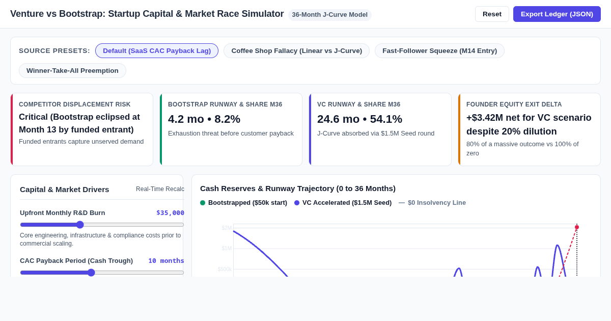Adjust the Upfront Monthly R&D Burn slider

[x=102, y=225]
